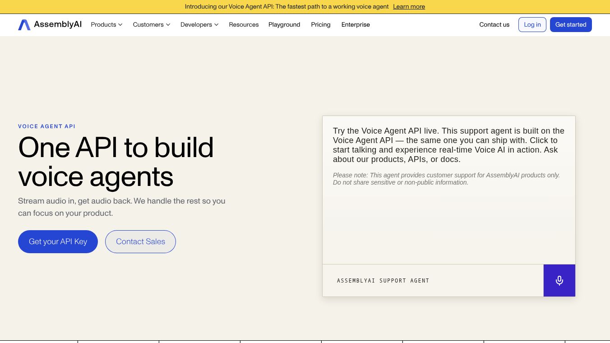Expand the Products dropdown menu
The image size is (610, 343).
[x=106, y=25]
